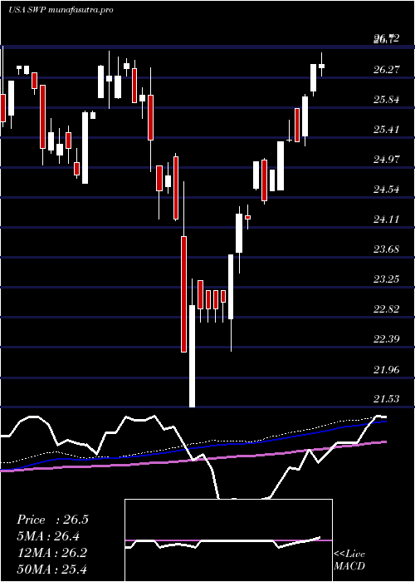Click the price label 22.39
The height and width of the screenshot is (582, 415).
click(x=387, y=339)
